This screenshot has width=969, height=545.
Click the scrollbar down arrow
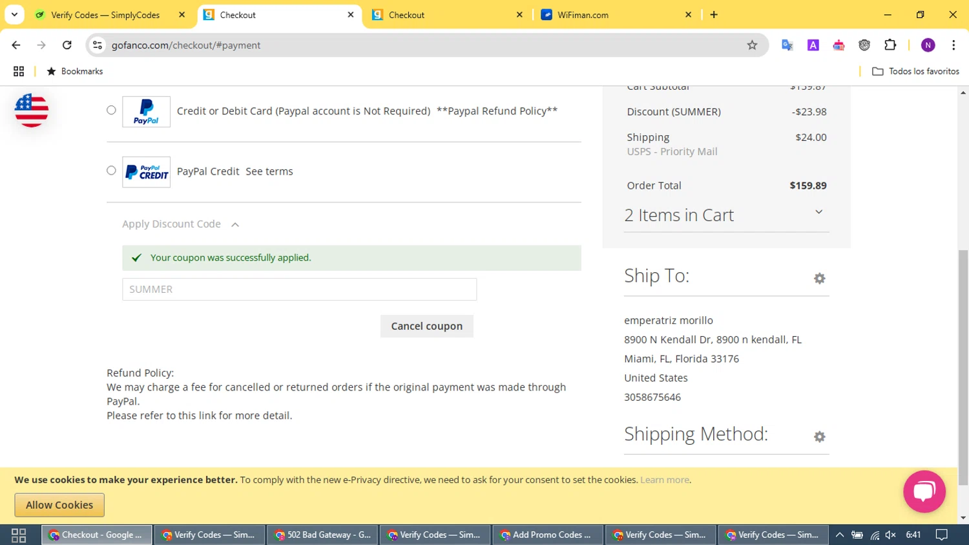tap(963, 518)
